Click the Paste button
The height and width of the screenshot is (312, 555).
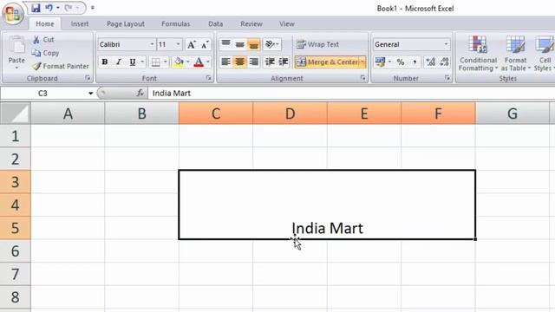click(x=16, y=49)
